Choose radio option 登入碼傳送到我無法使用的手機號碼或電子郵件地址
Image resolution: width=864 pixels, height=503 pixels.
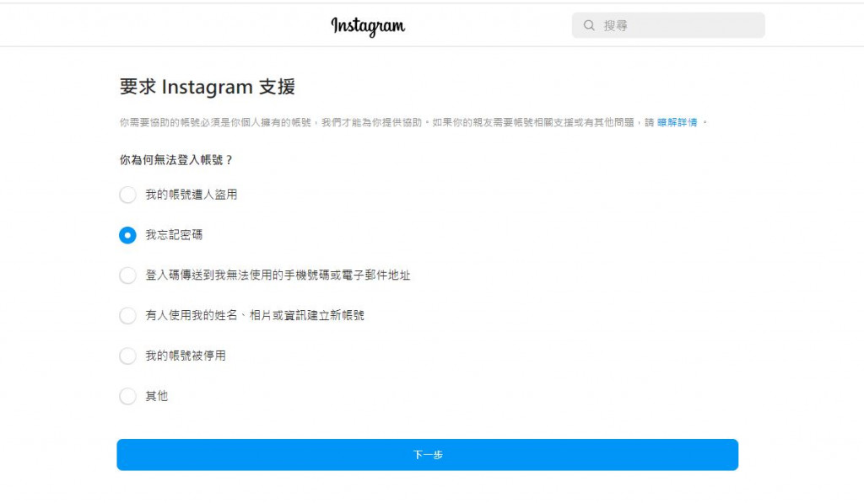(128, 276)
